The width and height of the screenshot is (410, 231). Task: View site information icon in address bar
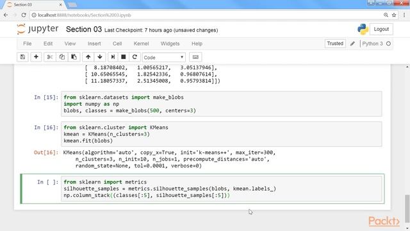[34, 15]
